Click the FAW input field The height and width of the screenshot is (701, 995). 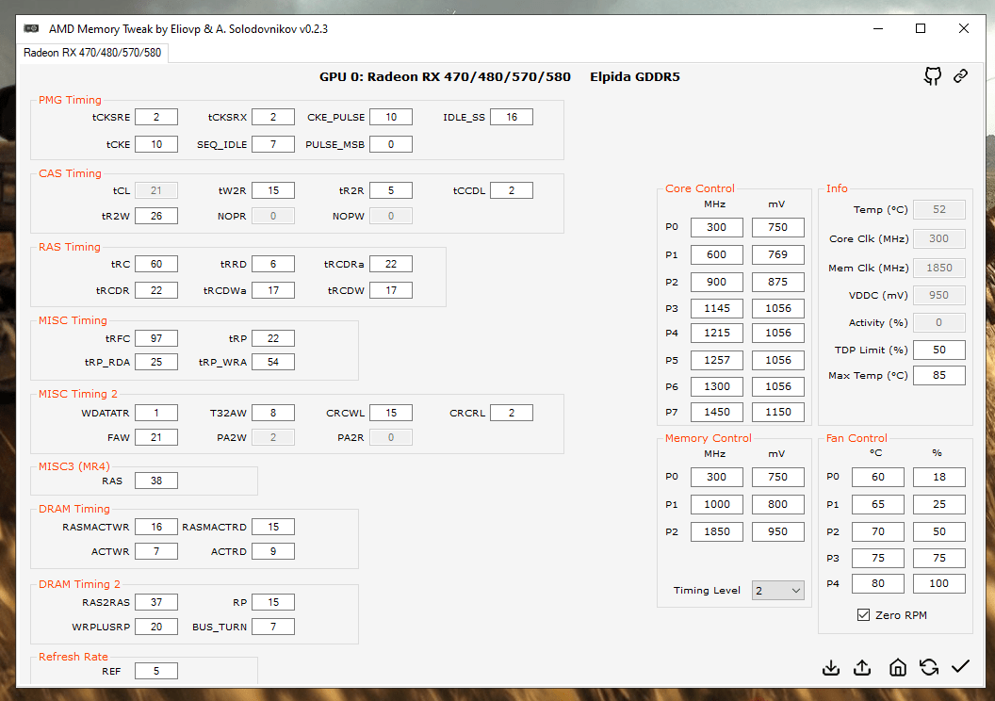tap(156, 437)
